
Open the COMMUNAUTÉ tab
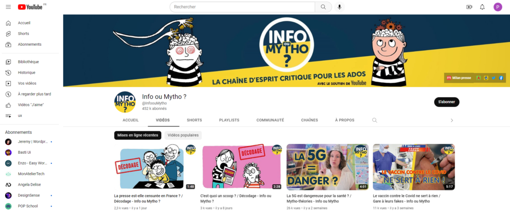tap(270, 120)
